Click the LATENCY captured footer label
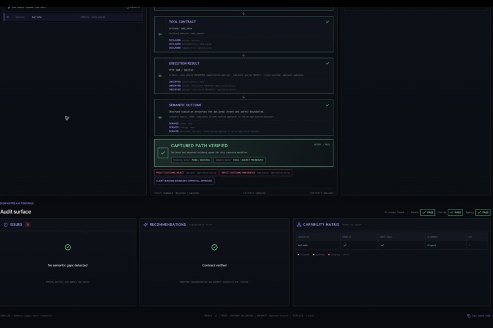Viewport: 493px width, 328px height. click(x=254, y=193)
